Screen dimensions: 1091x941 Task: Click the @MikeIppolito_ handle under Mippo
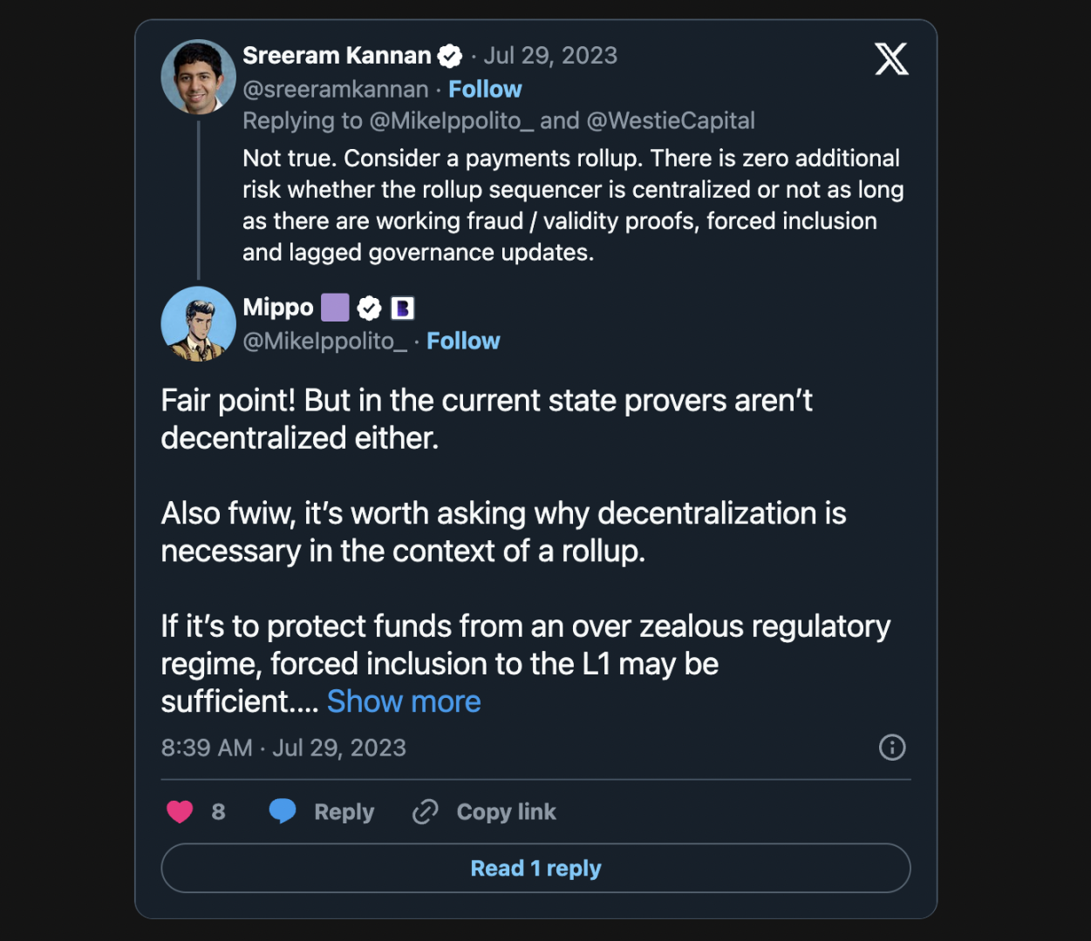click(324, 342)
